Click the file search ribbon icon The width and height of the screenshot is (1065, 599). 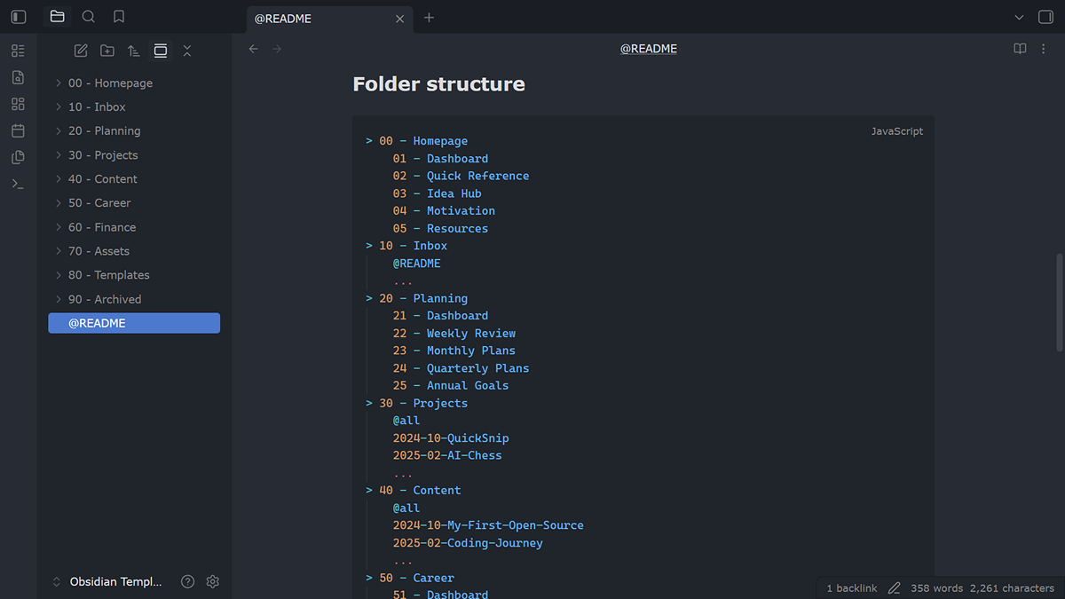19,77
